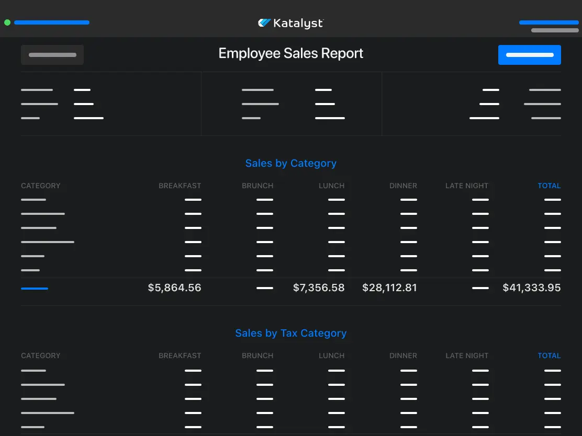Open the Sales by Category section link

291,163
